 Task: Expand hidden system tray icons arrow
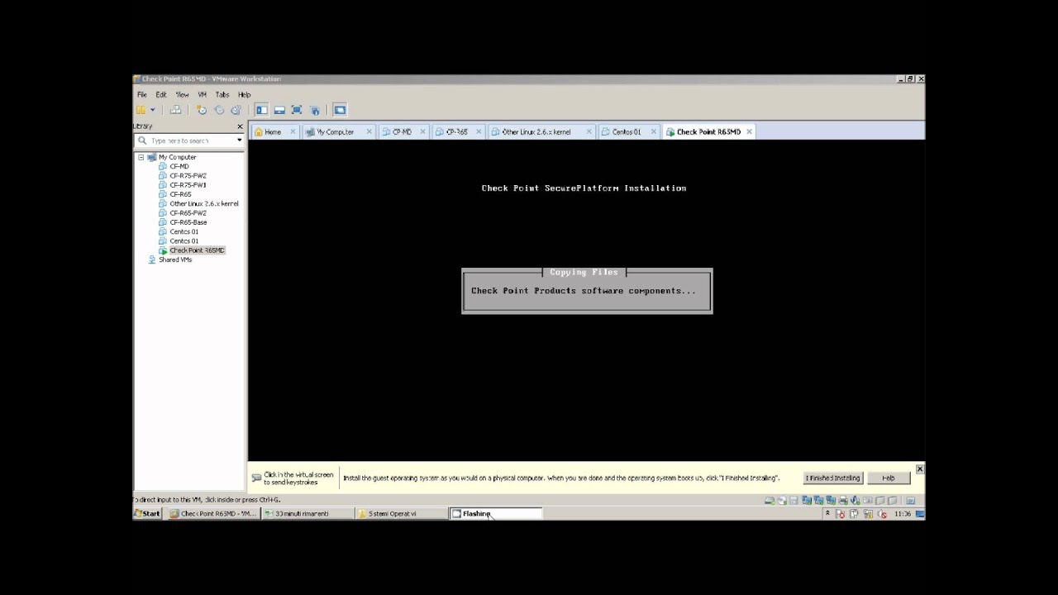click(x=827, y=514)
